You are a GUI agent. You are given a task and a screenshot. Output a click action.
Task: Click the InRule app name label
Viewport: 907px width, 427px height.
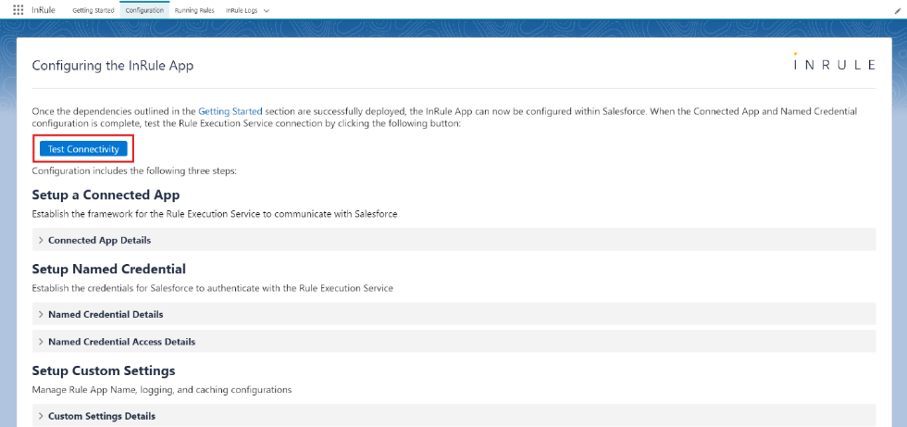tap(44, 10)
